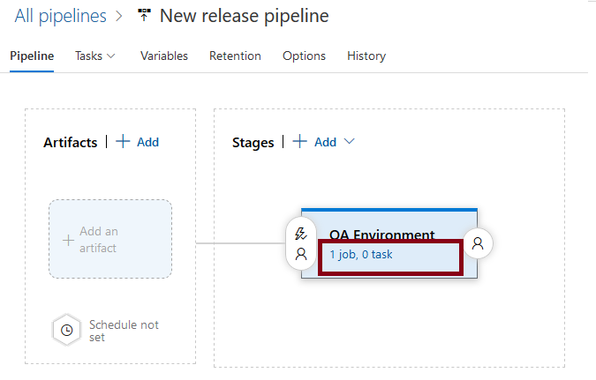Viewport: 596px width, 380px height.
Task: Click the Add an artifact card
Action: pos(110,239)
